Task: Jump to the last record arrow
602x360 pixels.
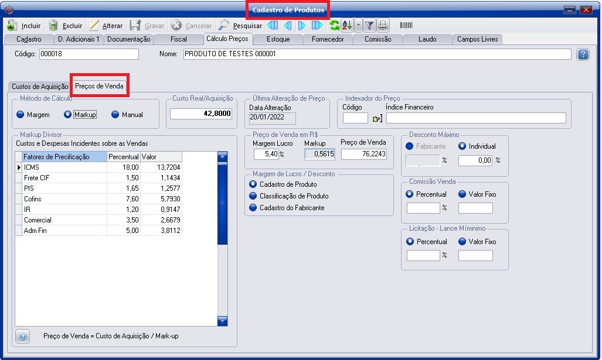Action: (x=317, y=26)
